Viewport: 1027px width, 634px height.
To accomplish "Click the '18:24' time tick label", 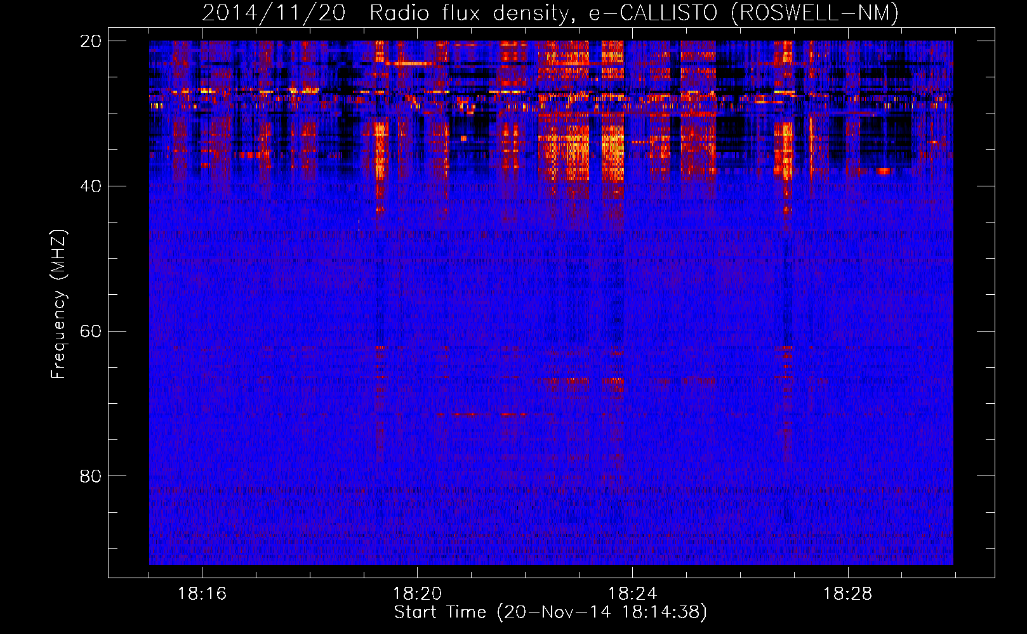I will [x=632, y=594].
